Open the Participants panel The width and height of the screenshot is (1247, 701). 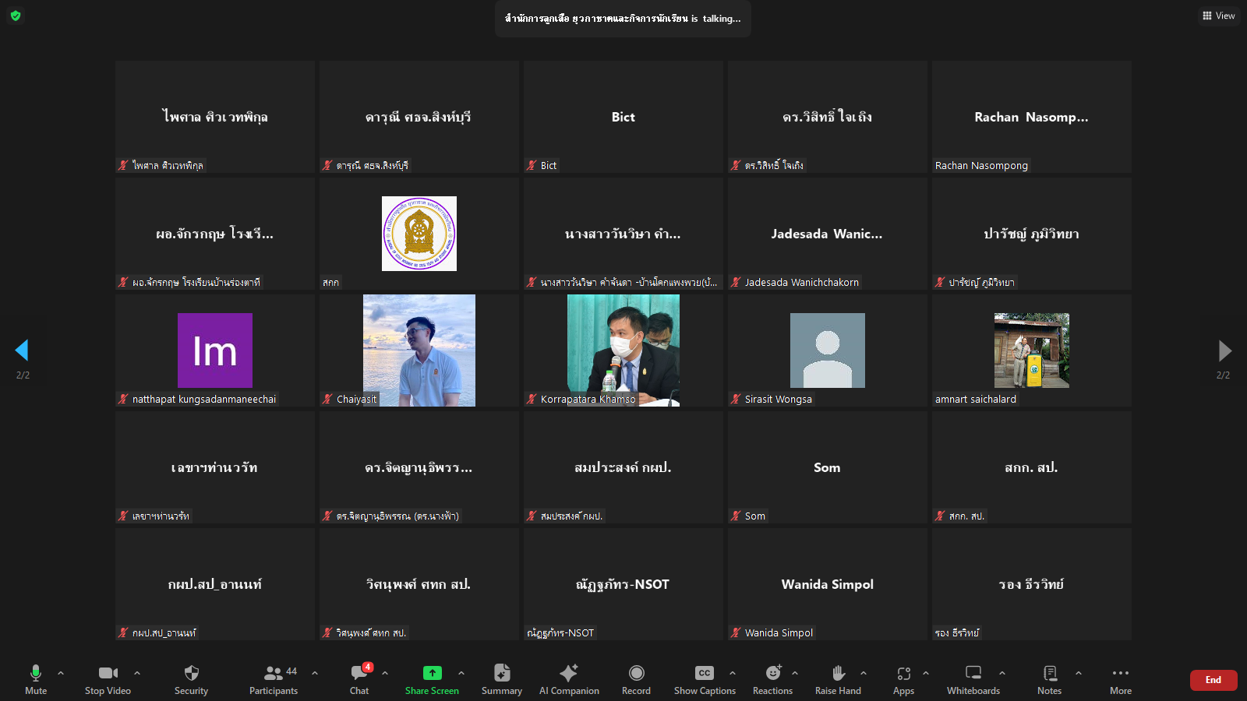point(274,679)
